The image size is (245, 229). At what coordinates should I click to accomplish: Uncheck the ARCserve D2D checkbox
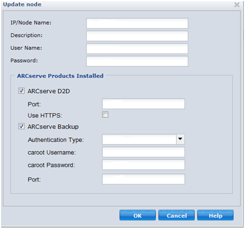pos(21,91)
